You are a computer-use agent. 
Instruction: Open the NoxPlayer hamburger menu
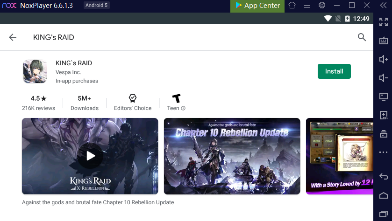point(307,5)
